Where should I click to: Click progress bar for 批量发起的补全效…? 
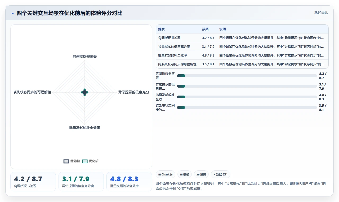tap(247, 97)
